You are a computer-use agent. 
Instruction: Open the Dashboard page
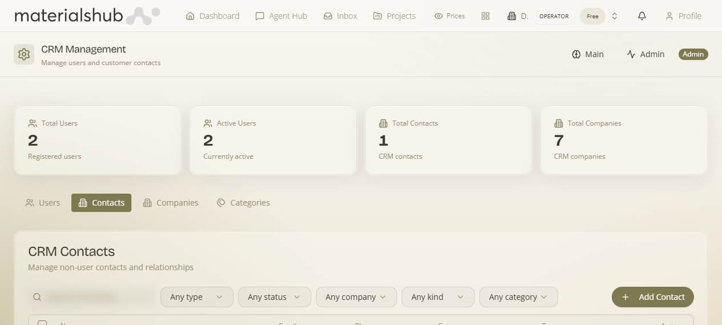[212, 16]
